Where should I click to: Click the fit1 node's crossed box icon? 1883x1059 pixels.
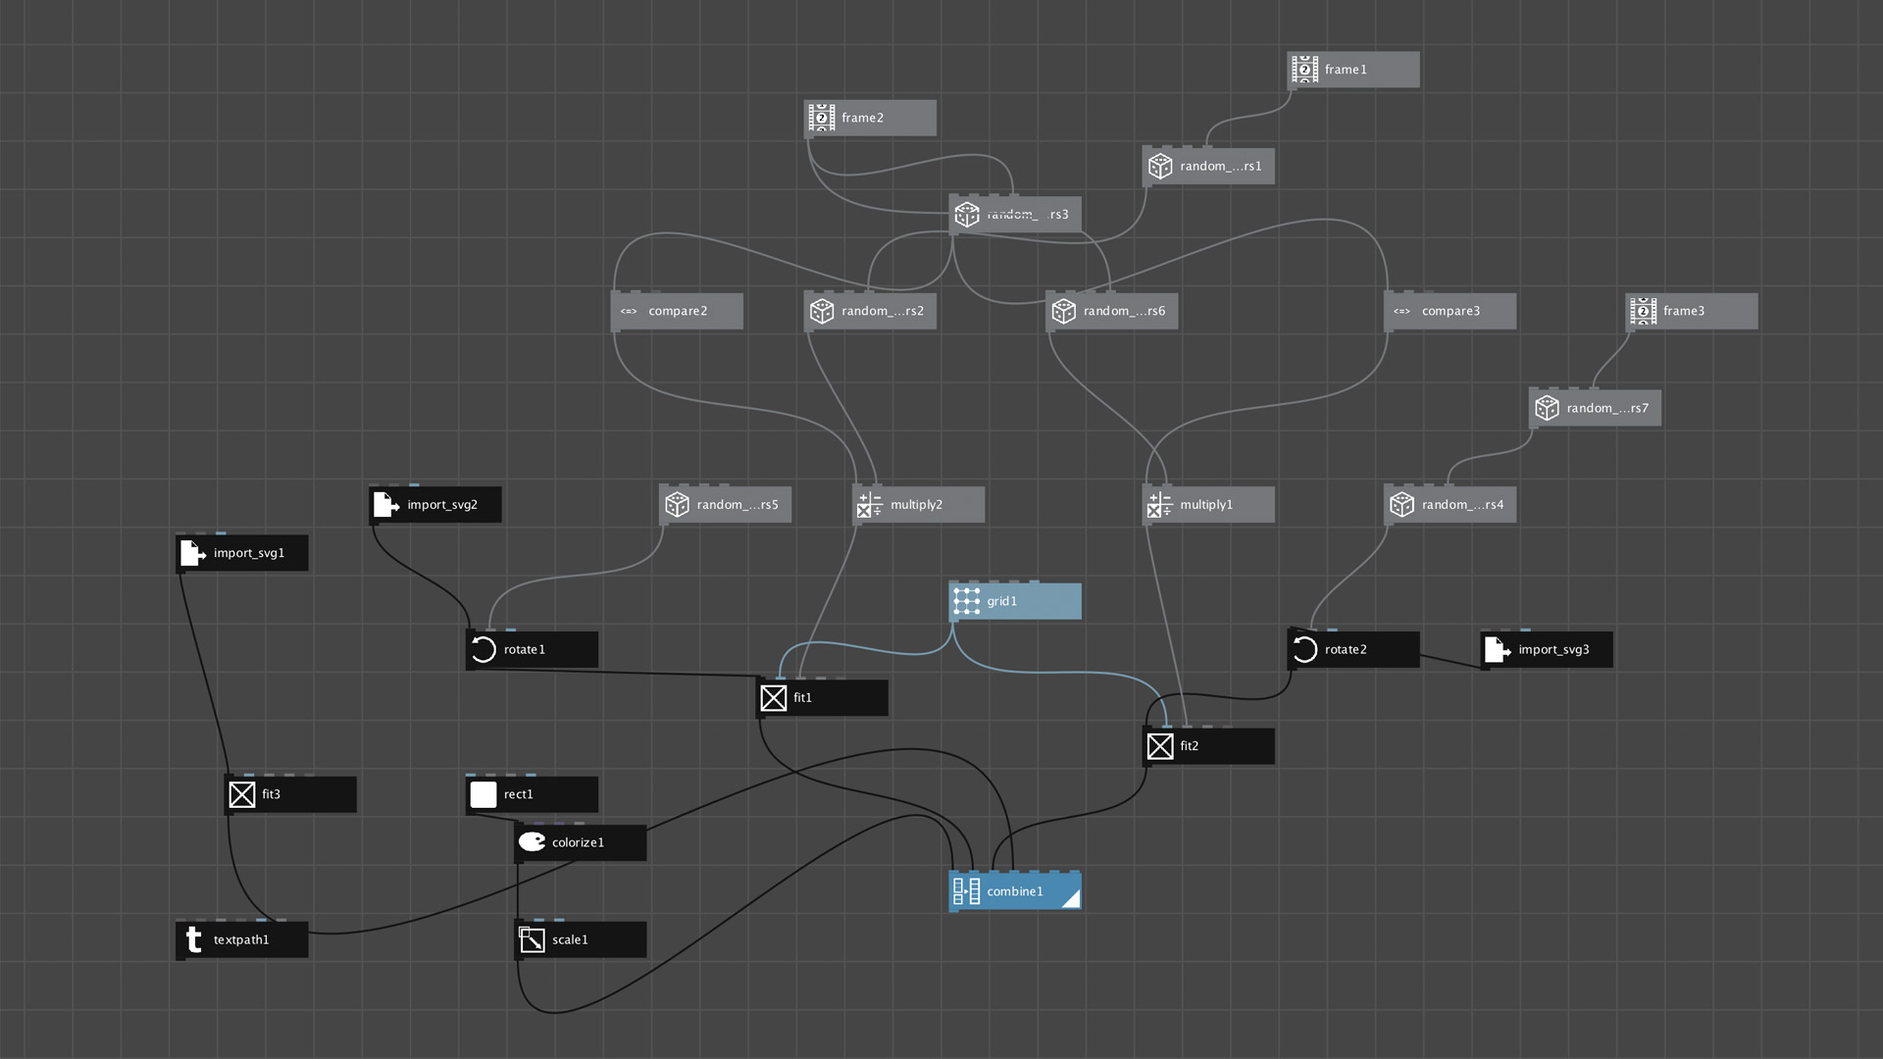coord(774,698)
